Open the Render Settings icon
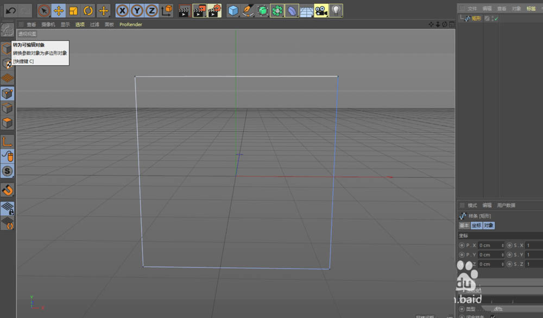The width and height of the screenshot is (543, 318). pos(216,10)
